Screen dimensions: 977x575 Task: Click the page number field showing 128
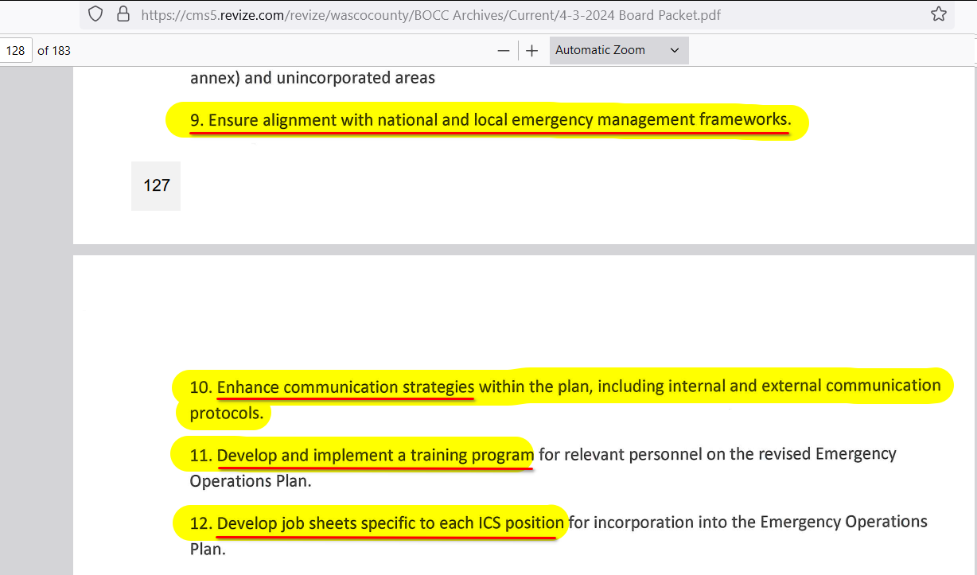(16, 50)
